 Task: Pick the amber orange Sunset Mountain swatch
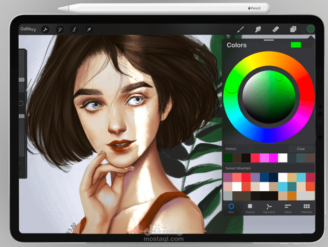tap(292, 196)
